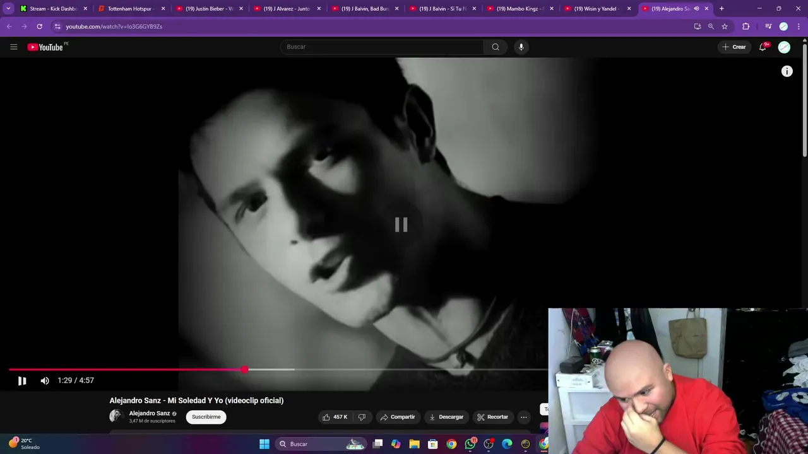808x454 pixels.
Task: Subscribe with the Suscribirme button
Action: (x=206, y=417)
